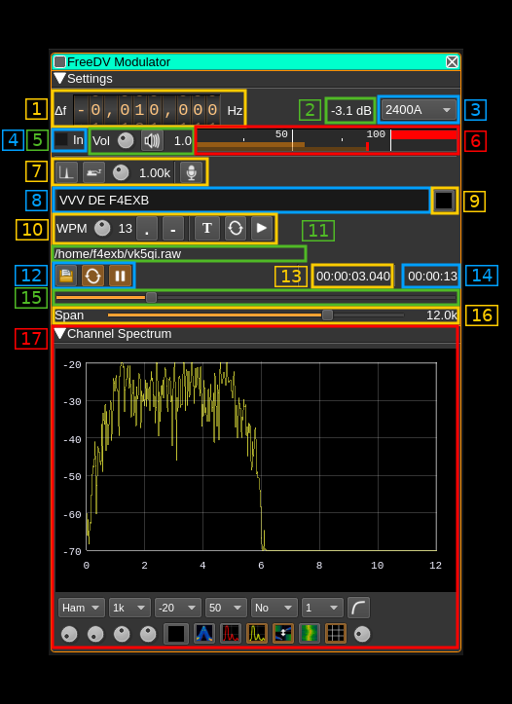Open the -20 reference level dropdown
Screen dimensions: 512x704
(x=178, y=608)
